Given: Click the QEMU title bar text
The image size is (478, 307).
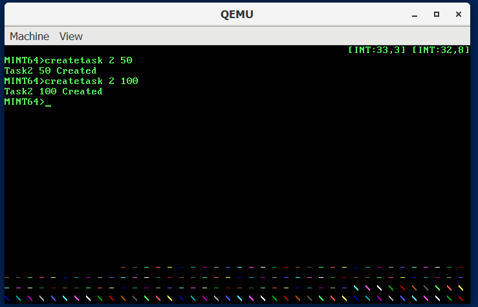Looking at the screenshot, I should pos(239,14).
